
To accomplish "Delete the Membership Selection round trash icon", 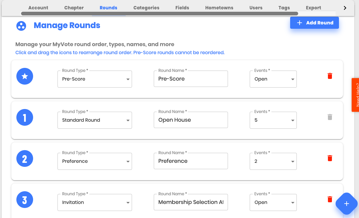I will point(330,200).
